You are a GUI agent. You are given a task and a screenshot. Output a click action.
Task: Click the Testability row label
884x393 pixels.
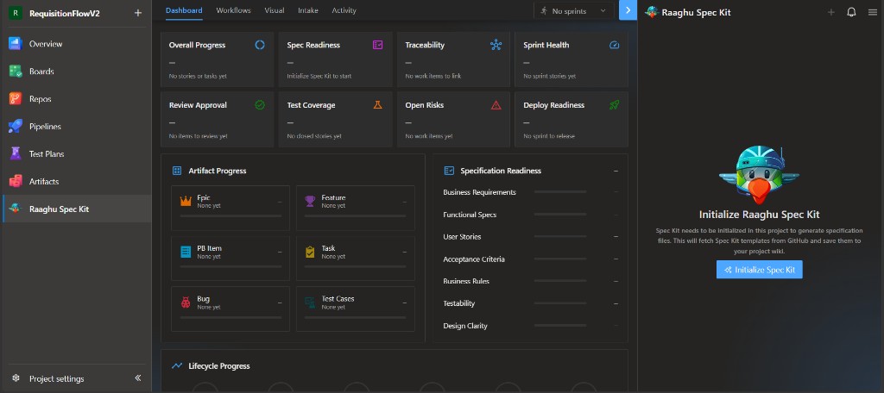point(459,303)
